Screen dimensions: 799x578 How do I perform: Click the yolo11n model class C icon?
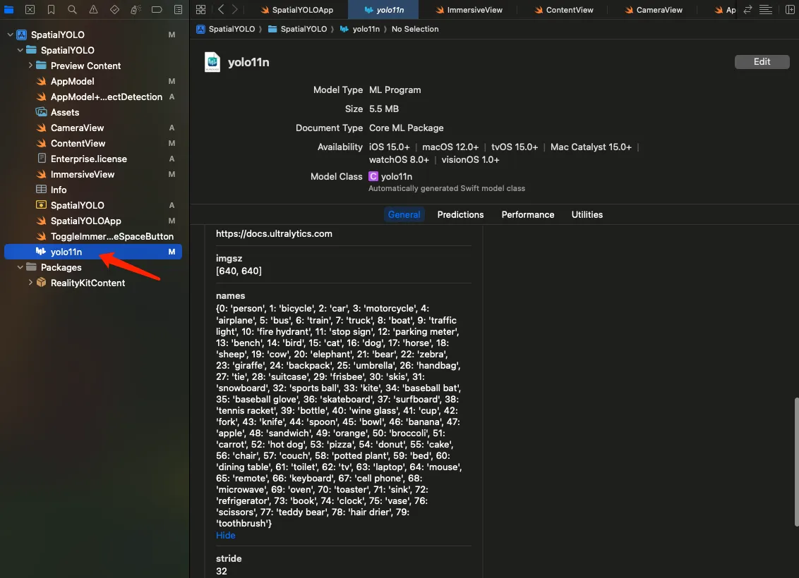click(x=373, y=176)
